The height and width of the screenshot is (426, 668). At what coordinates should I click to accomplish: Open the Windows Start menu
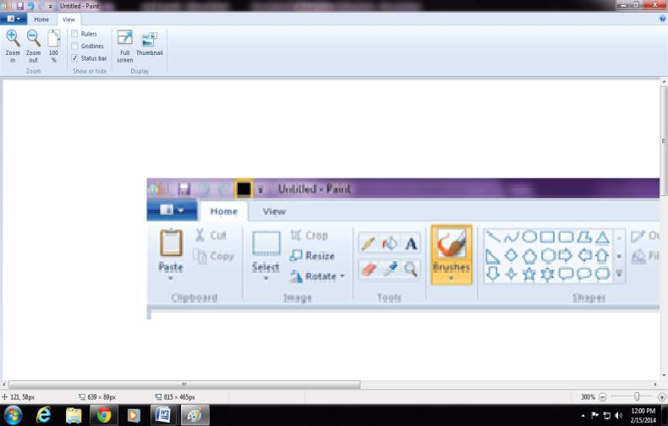tap(13, 415)
